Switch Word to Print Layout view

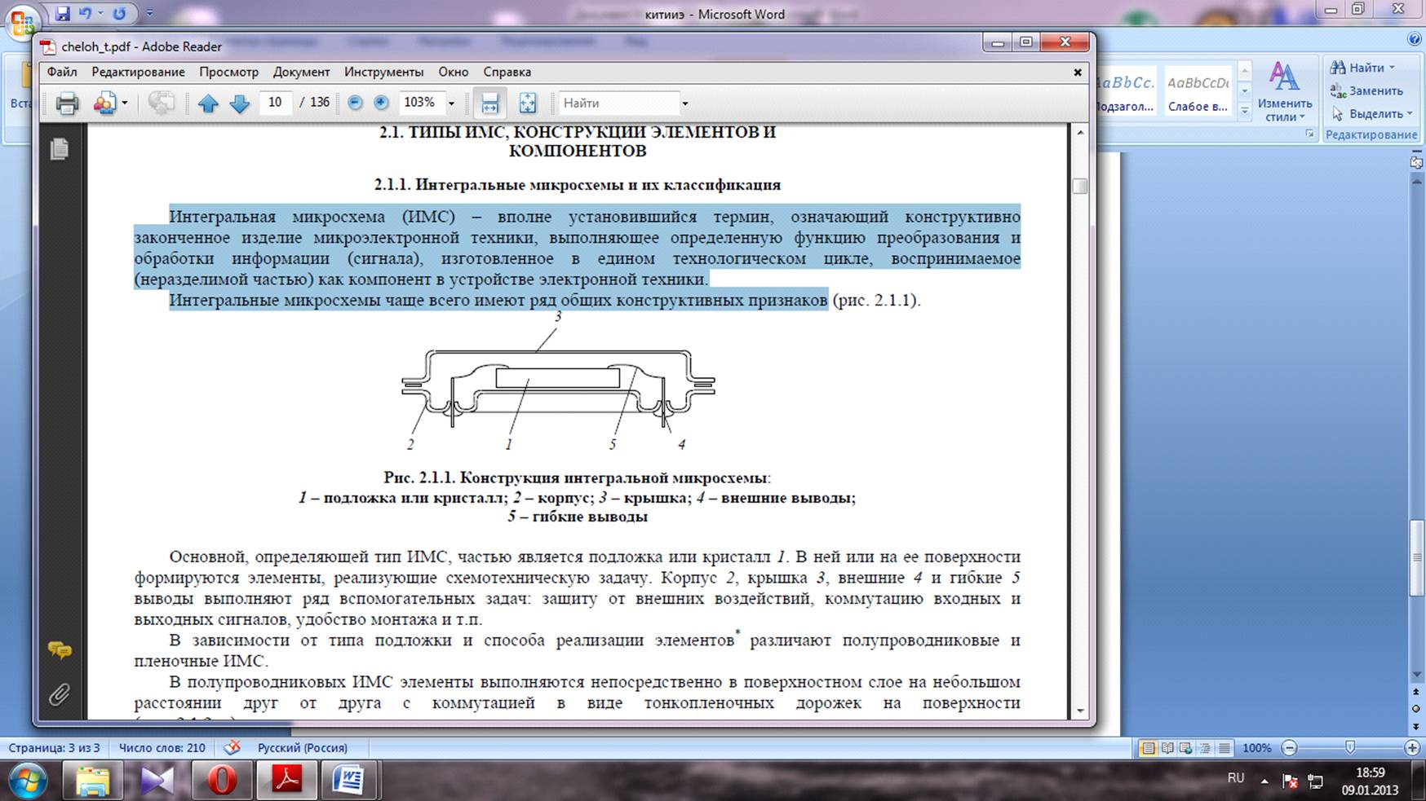(x=1148, y=748)
